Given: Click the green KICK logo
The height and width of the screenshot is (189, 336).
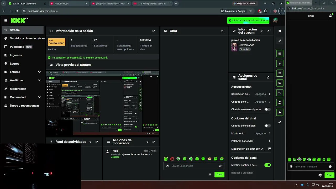Looking at the screenshot, I should (19, 20).
